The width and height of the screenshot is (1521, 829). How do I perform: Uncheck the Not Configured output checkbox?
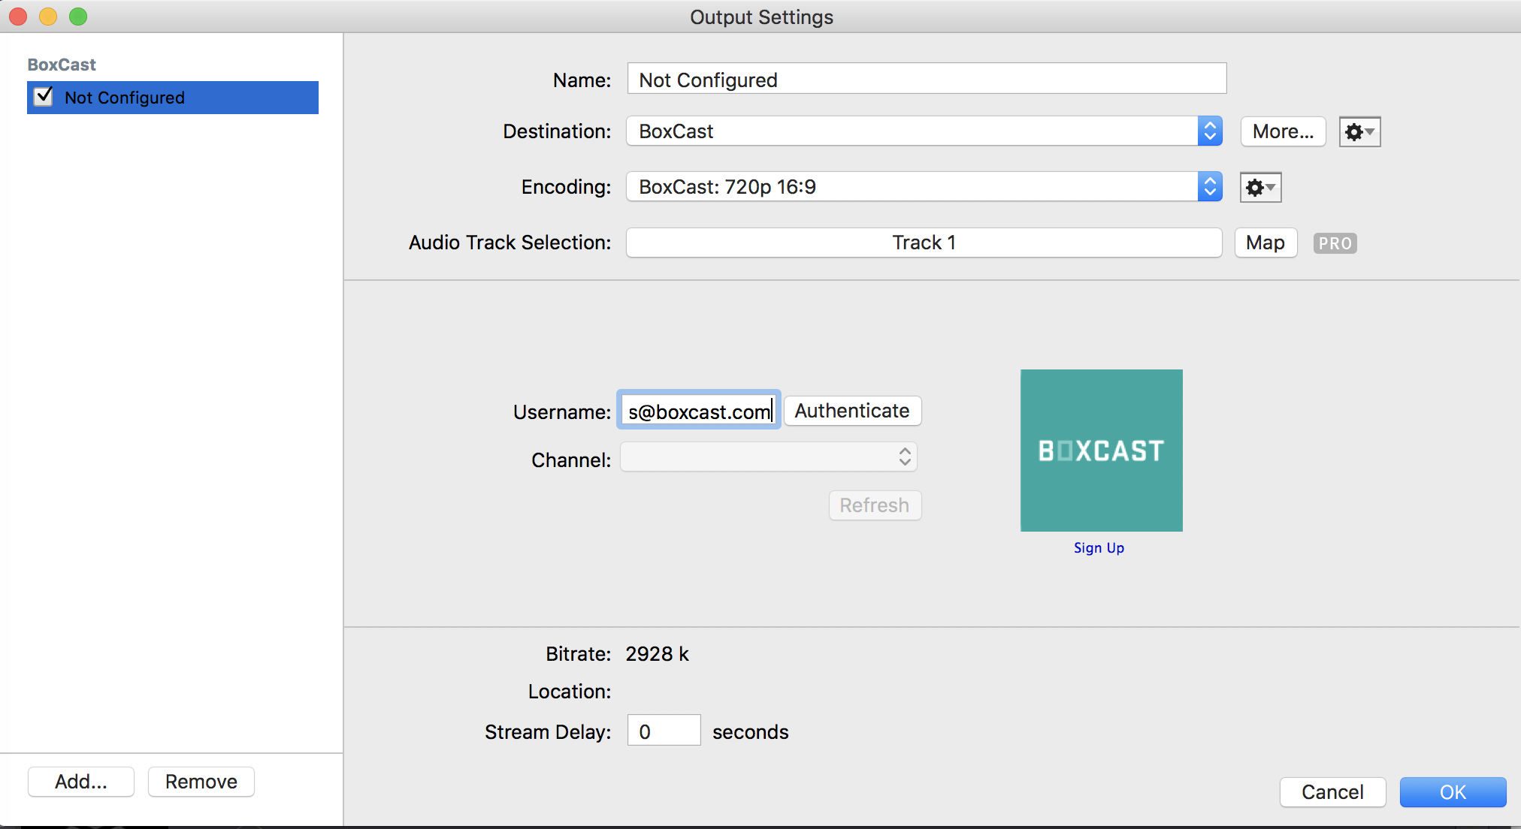(44, 97)
